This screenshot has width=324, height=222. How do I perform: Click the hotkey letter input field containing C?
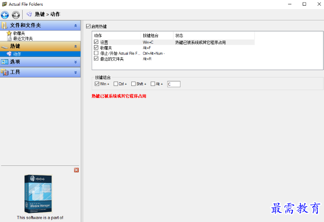coord(174,84)
